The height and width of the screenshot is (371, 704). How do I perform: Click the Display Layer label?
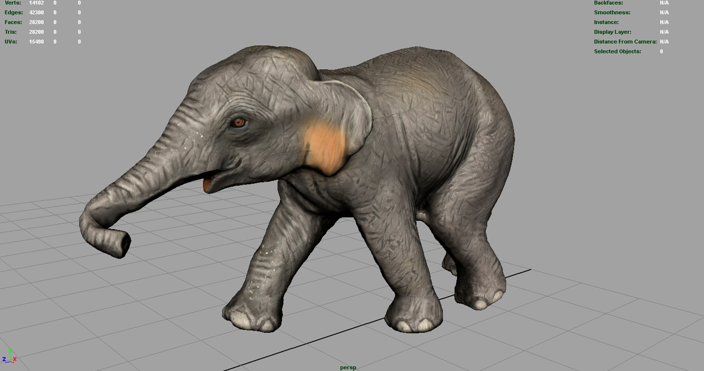click(612, 32)
